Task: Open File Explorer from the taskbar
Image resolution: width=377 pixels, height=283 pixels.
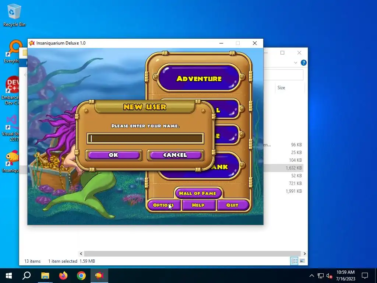Action: click(x=45, y=276)
